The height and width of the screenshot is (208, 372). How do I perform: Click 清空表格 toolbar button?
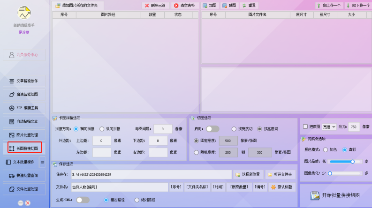(x=185, y=6)
